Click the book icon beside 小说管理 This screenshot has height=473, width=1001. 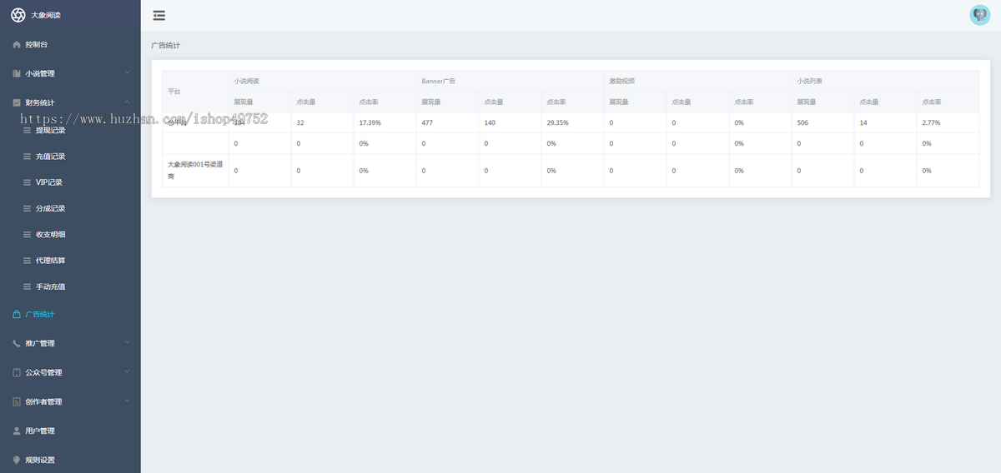(x=17, y=73)
